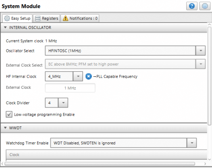
Task: Click the Registers list icon
Action: click(38, 18)
